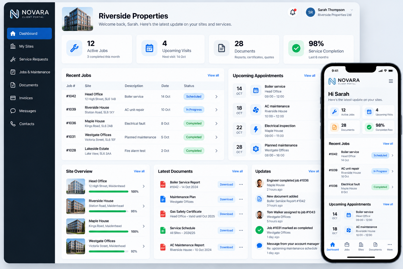
Task: View all Updates
Action: [314, 171]
